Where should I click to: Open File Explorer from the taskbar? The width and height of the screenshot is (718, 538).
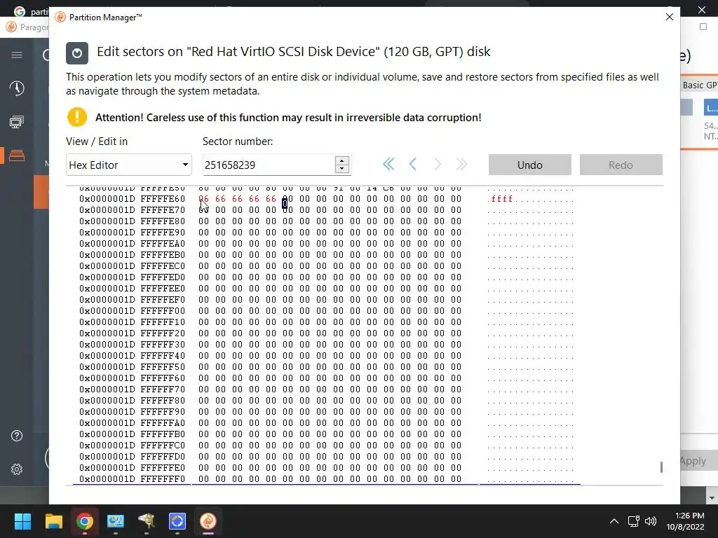[x=53, y=521]
